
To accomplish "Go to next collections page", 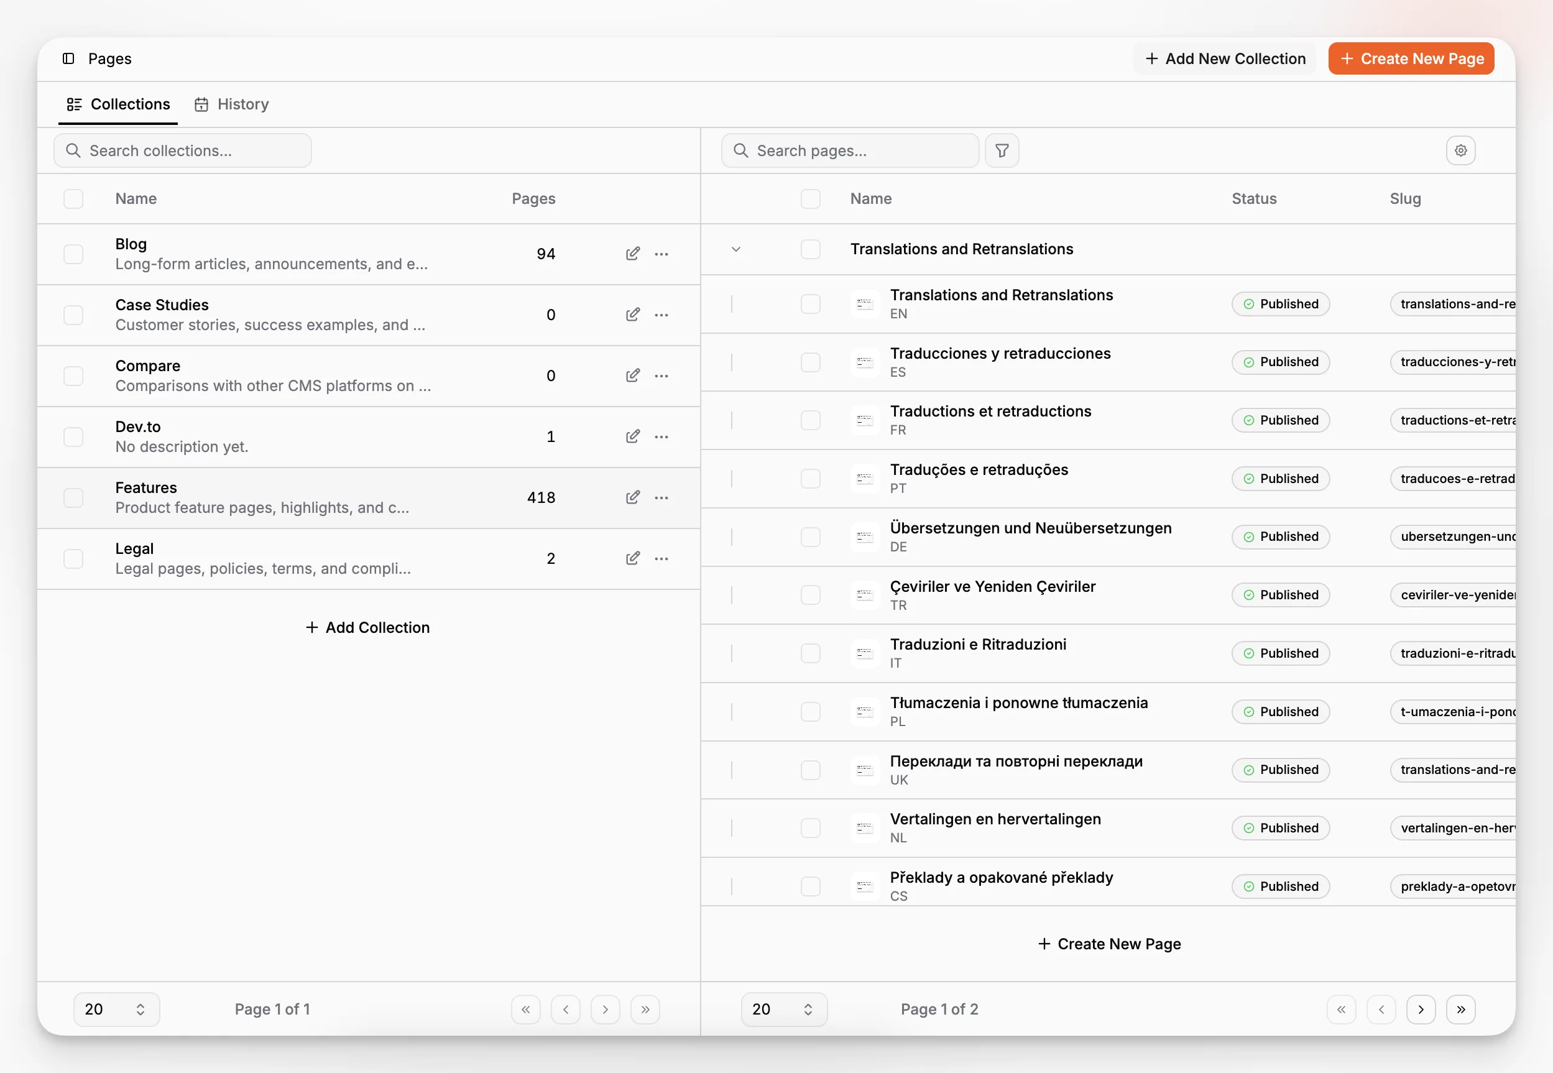I will 605,1009.
